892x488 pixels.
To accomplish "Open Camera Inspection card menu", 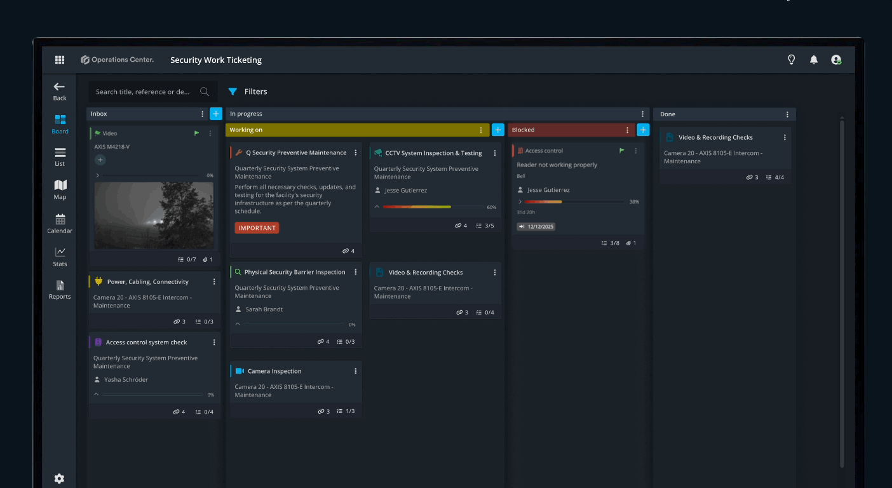I will (x=355, y=371).
